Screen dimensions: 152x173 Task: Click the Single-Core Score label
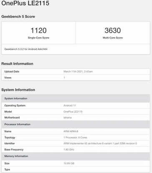click(38, 38)
